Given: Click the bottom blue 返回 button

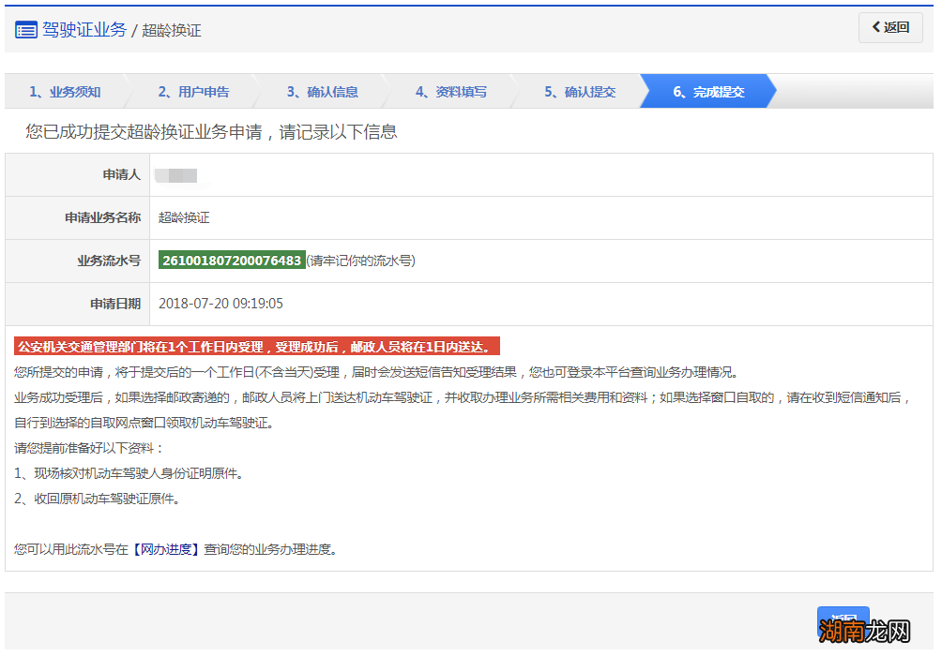Looking at the screenshot, I should [x=843, y=620].
